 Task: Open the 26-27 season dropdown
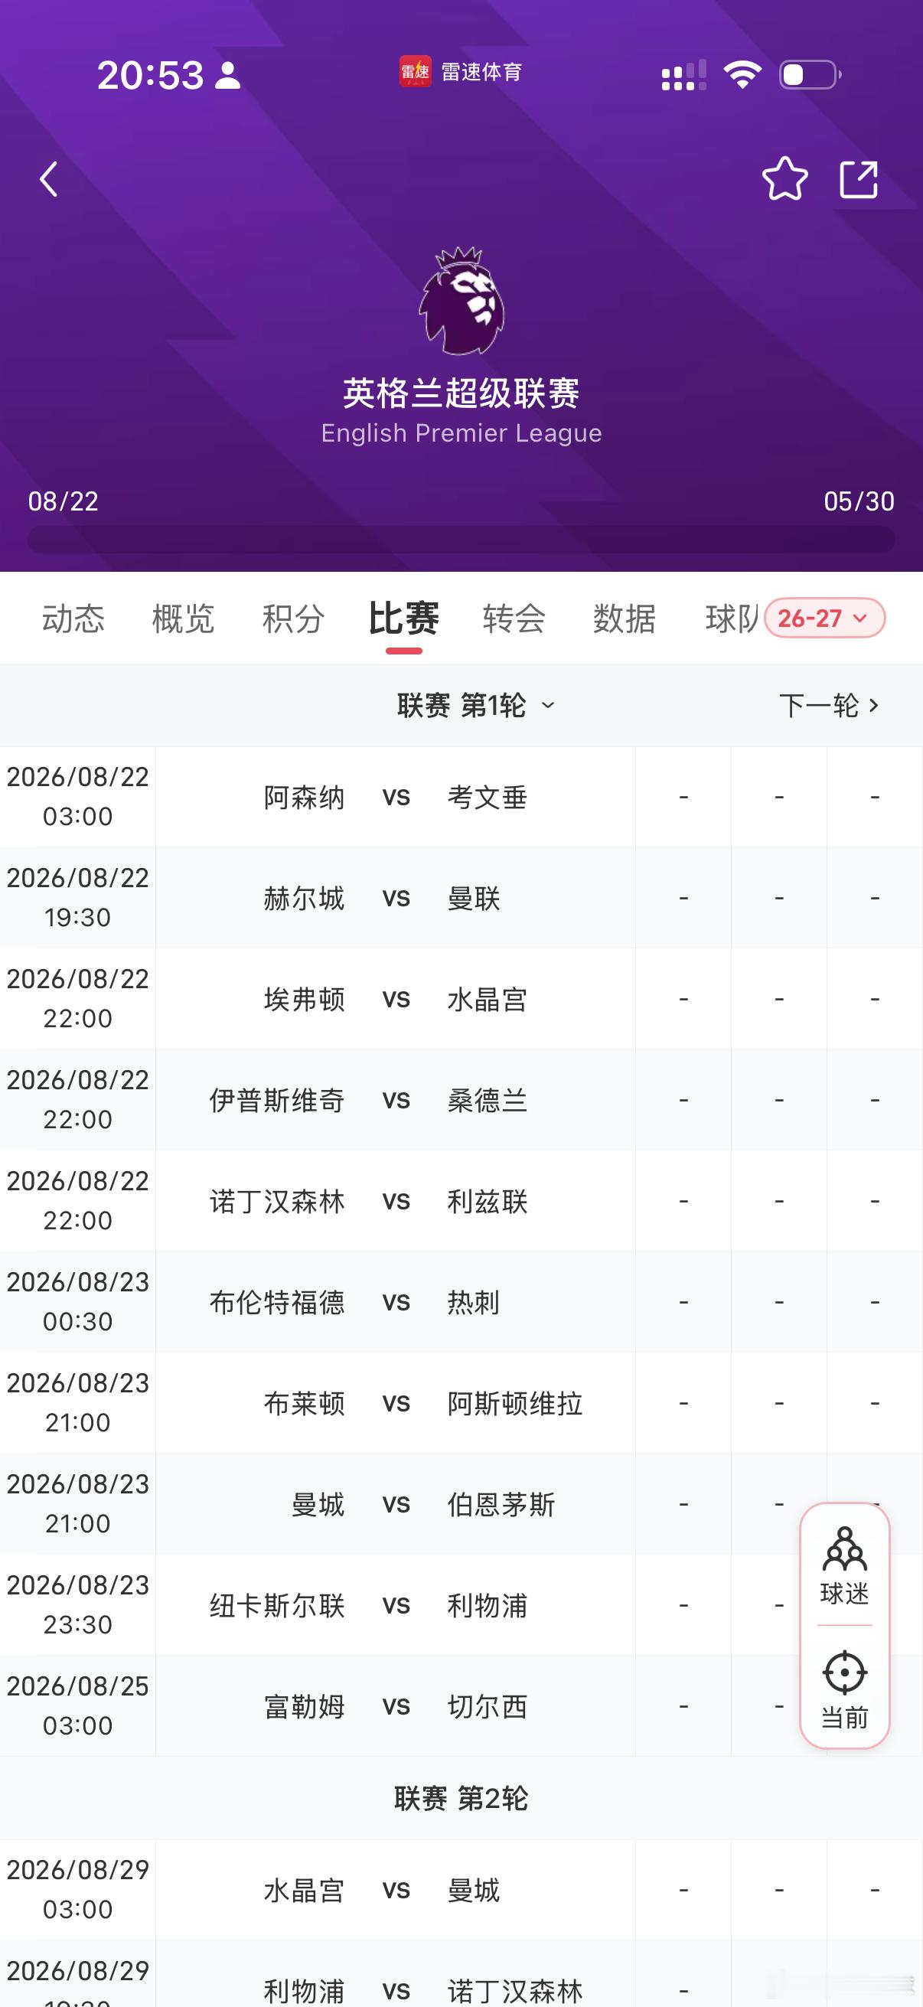click(x=825, y=618)
